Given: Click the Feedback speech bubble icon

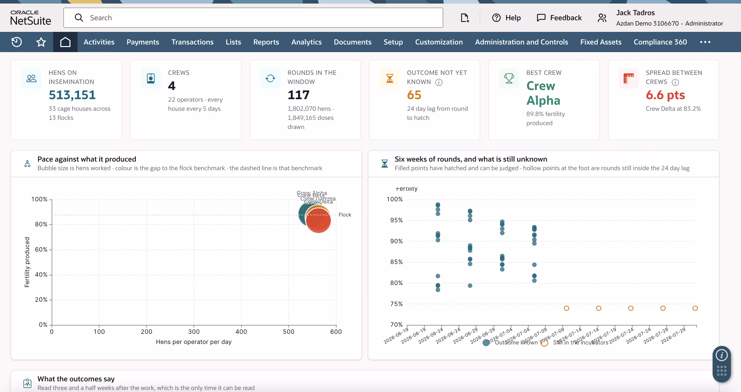Looking at the screenshot, I should coord(541,18).
